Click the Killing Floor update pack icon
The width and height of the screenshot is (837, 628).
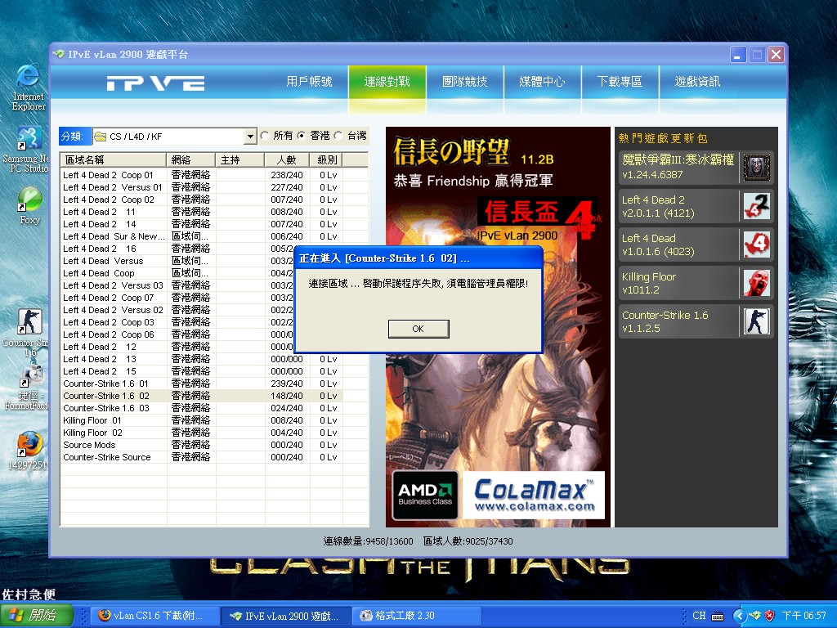757,283
